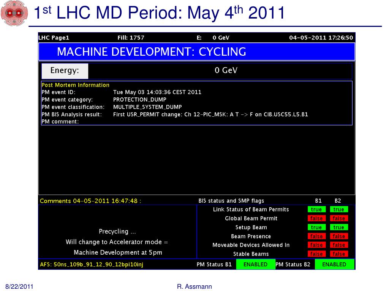Image resolution: width=389 pixels, height=291 pixels.
Task: Click B2 "true" flag for Setup Beam
Action: pyautogui.click(x=338, y=227)
